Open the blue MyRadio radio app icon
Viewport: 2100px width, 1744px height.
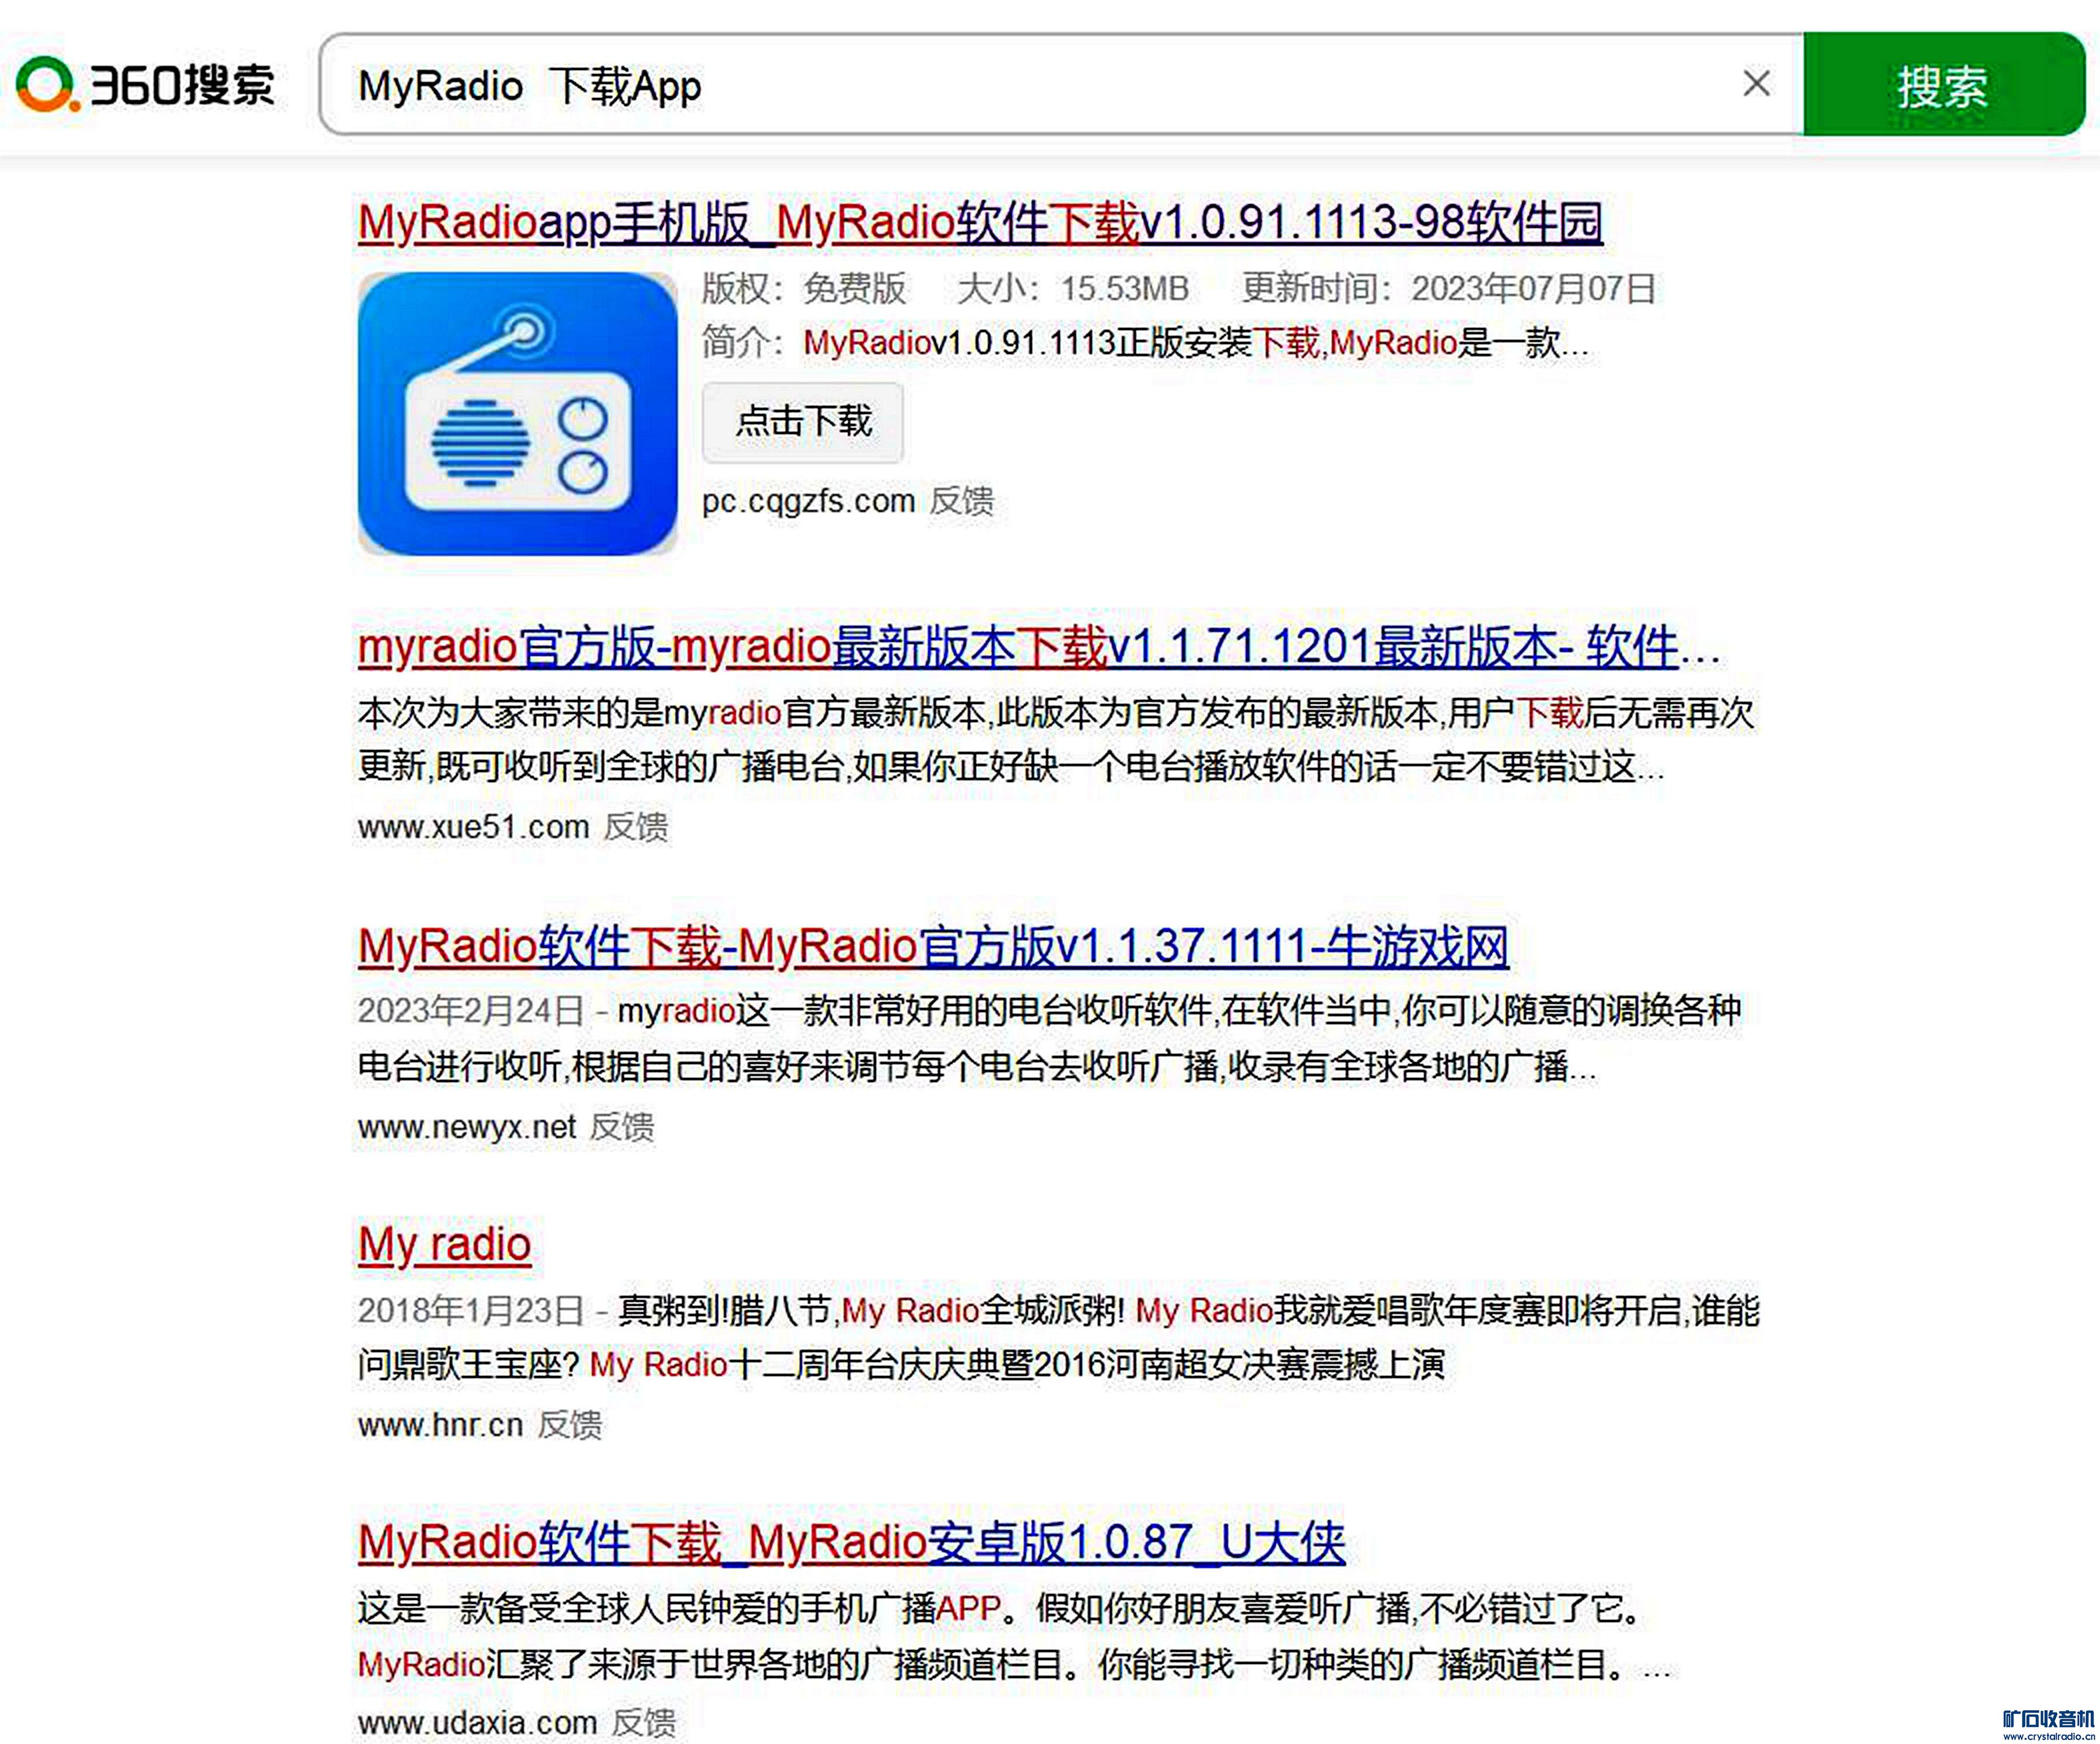517,413
